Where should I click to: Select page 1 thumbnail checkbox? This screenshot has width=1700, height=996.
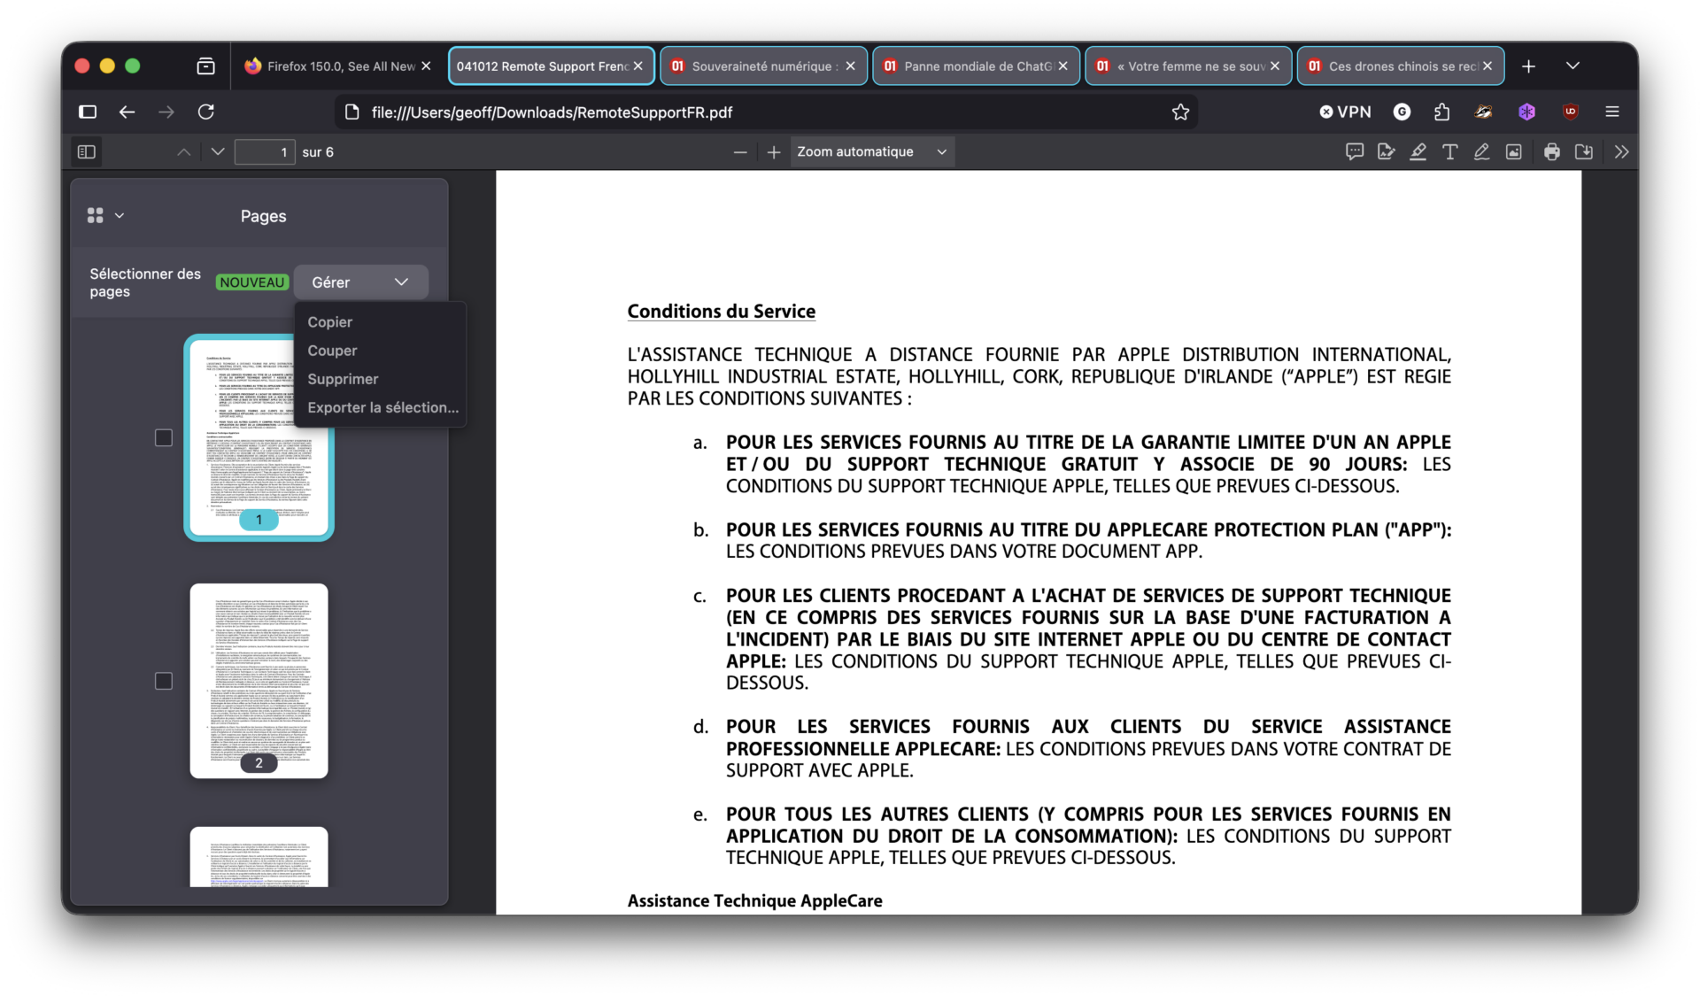[163, 437]
